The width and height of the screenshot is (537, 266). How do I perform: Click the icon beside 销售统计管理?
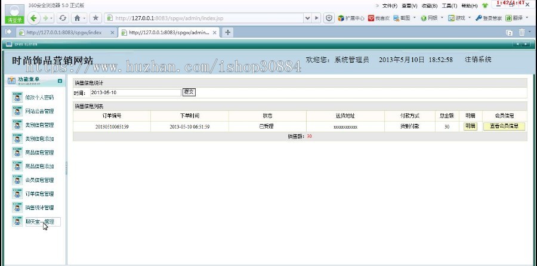pos(17,207)
